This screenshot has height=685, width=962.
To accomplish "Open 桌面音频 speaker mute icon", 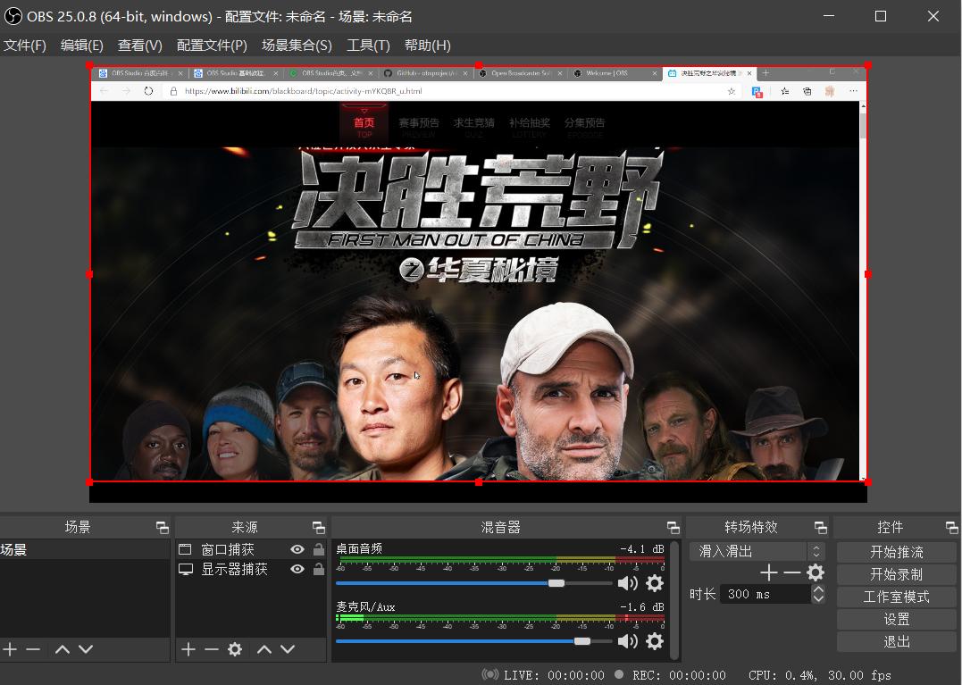I will pyautogui.click(x=628, y=582).
